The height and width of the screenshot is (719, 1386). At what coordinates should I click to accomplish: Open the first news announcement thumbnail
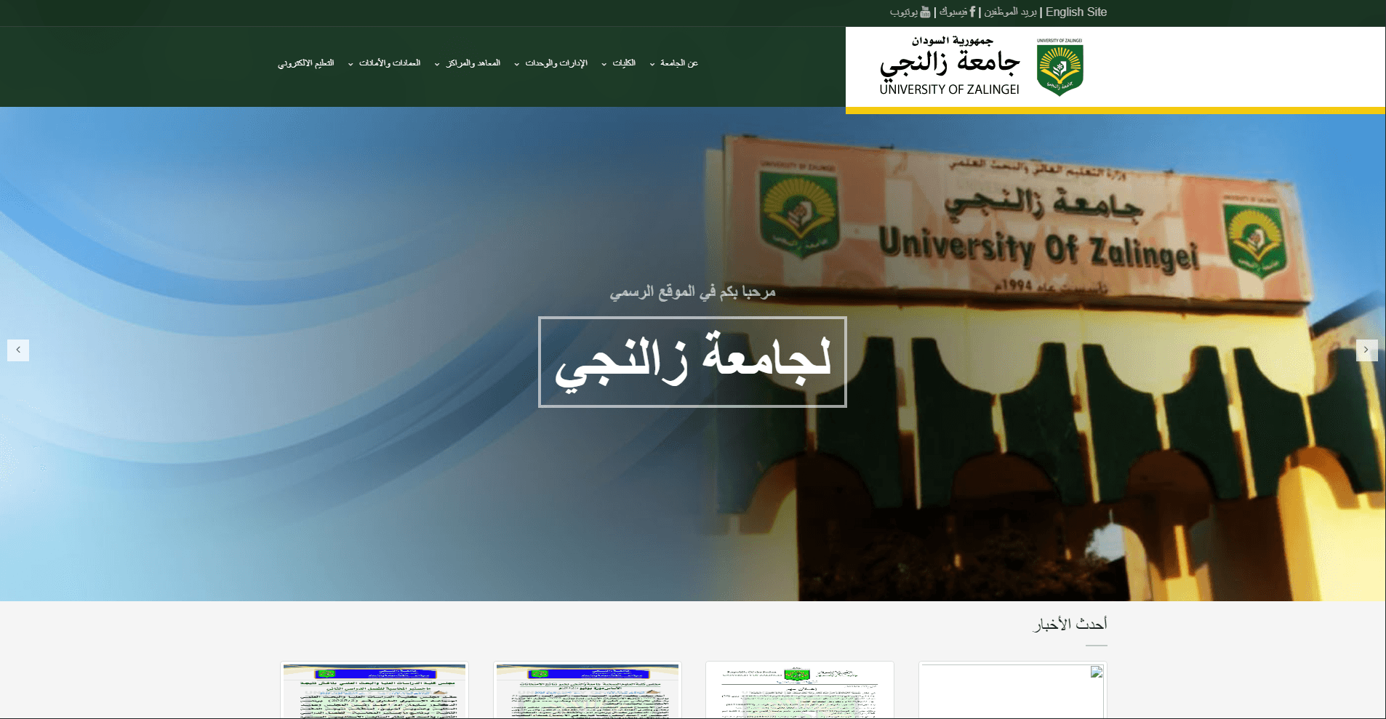pos(374,689)
